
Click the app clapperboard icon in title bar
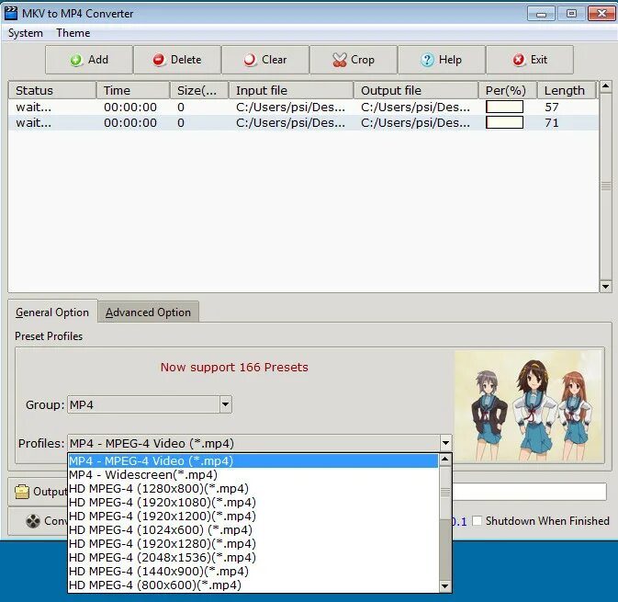[x=11, y=13]
